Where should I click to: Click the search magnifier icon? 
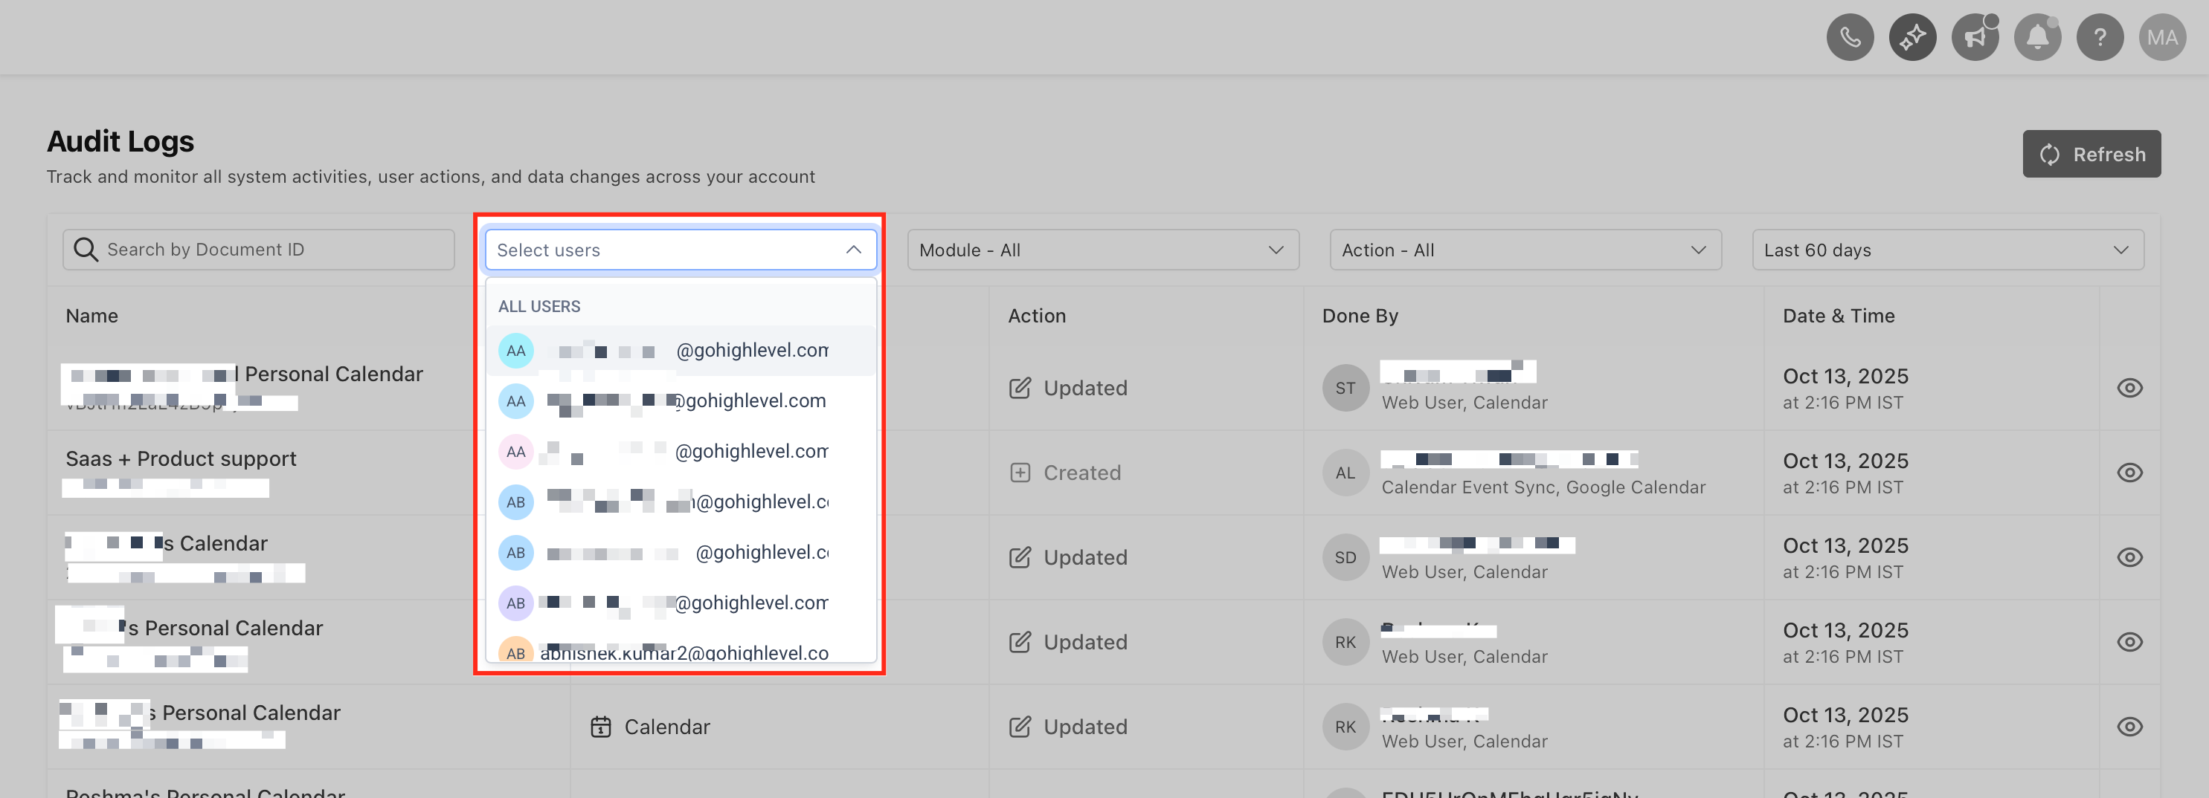tap(86, 249)
